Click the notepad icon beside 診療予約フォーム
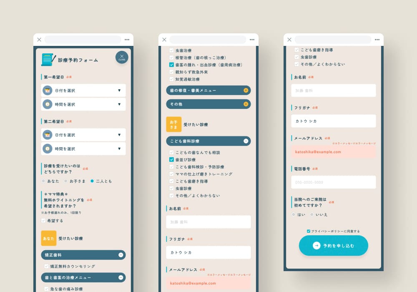417x292 pixels. 48,60
